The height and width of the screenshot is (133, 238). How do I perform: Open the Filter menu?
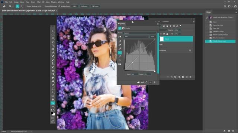pyautogui.click(x=39, y=2)
